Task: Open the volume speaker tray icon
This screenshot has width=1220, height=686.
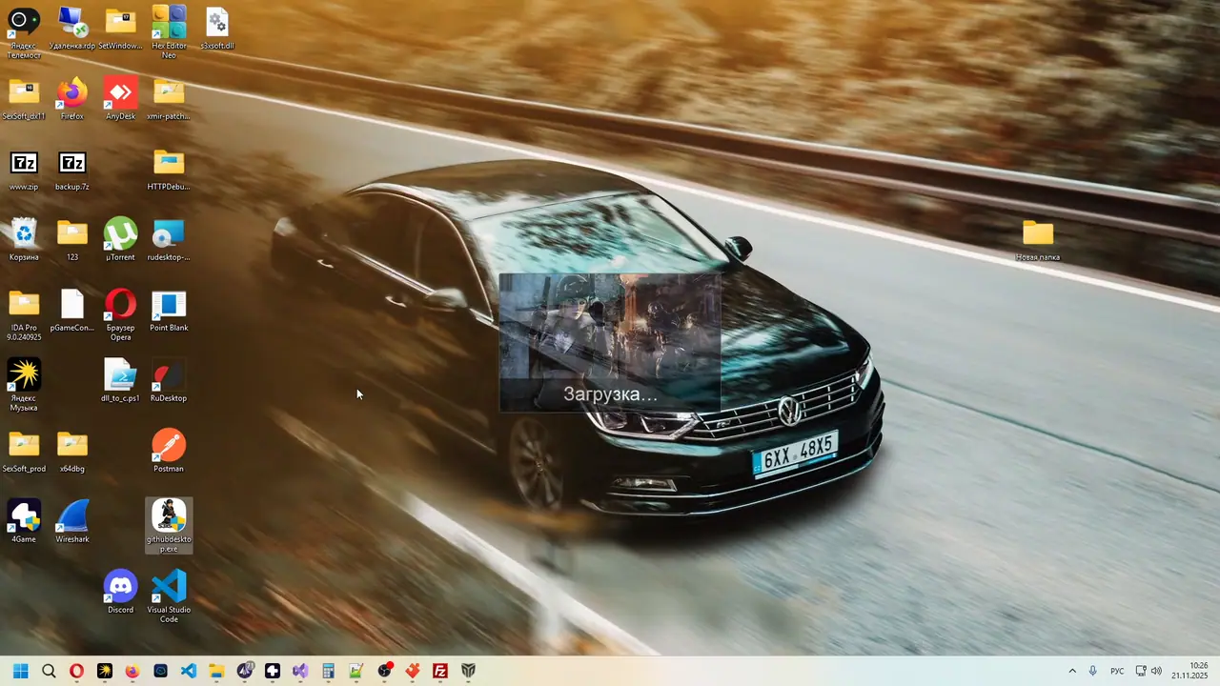Action: (x=1157, y=671)
